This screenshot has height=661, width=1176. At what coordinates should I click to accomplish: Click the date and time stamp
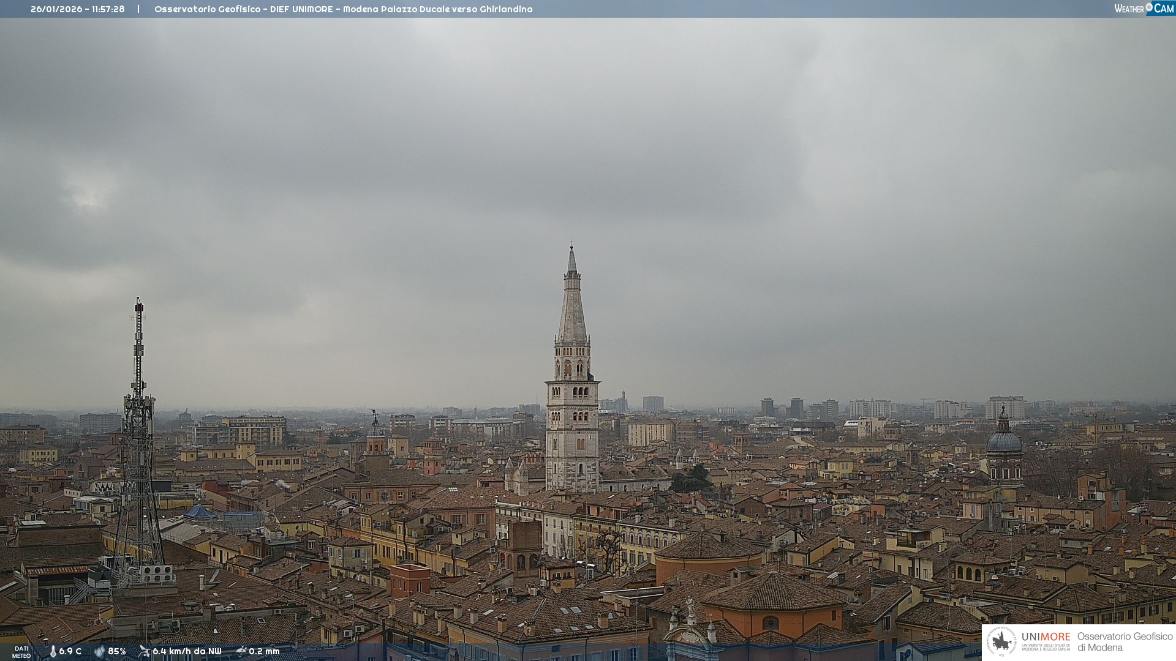point(78,9)
